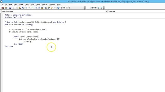The height and width of the screenshot is (92, 165).
Task: Click View Microsoft Access icon in toolbar
Action: (x=3, y=8)
